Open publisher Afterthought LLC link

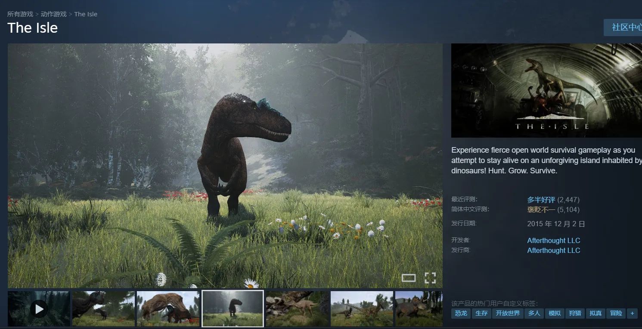(x=554, y=250)
